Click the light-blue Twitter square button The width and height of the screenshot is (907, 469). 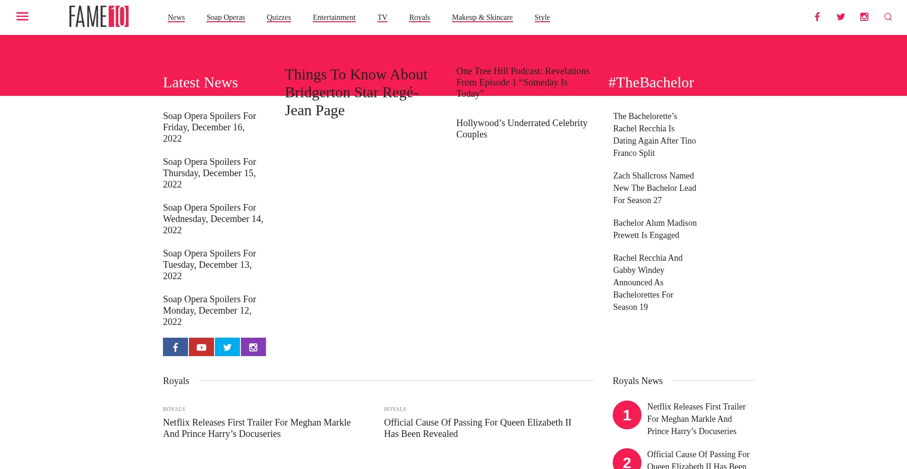coord(227,347)
